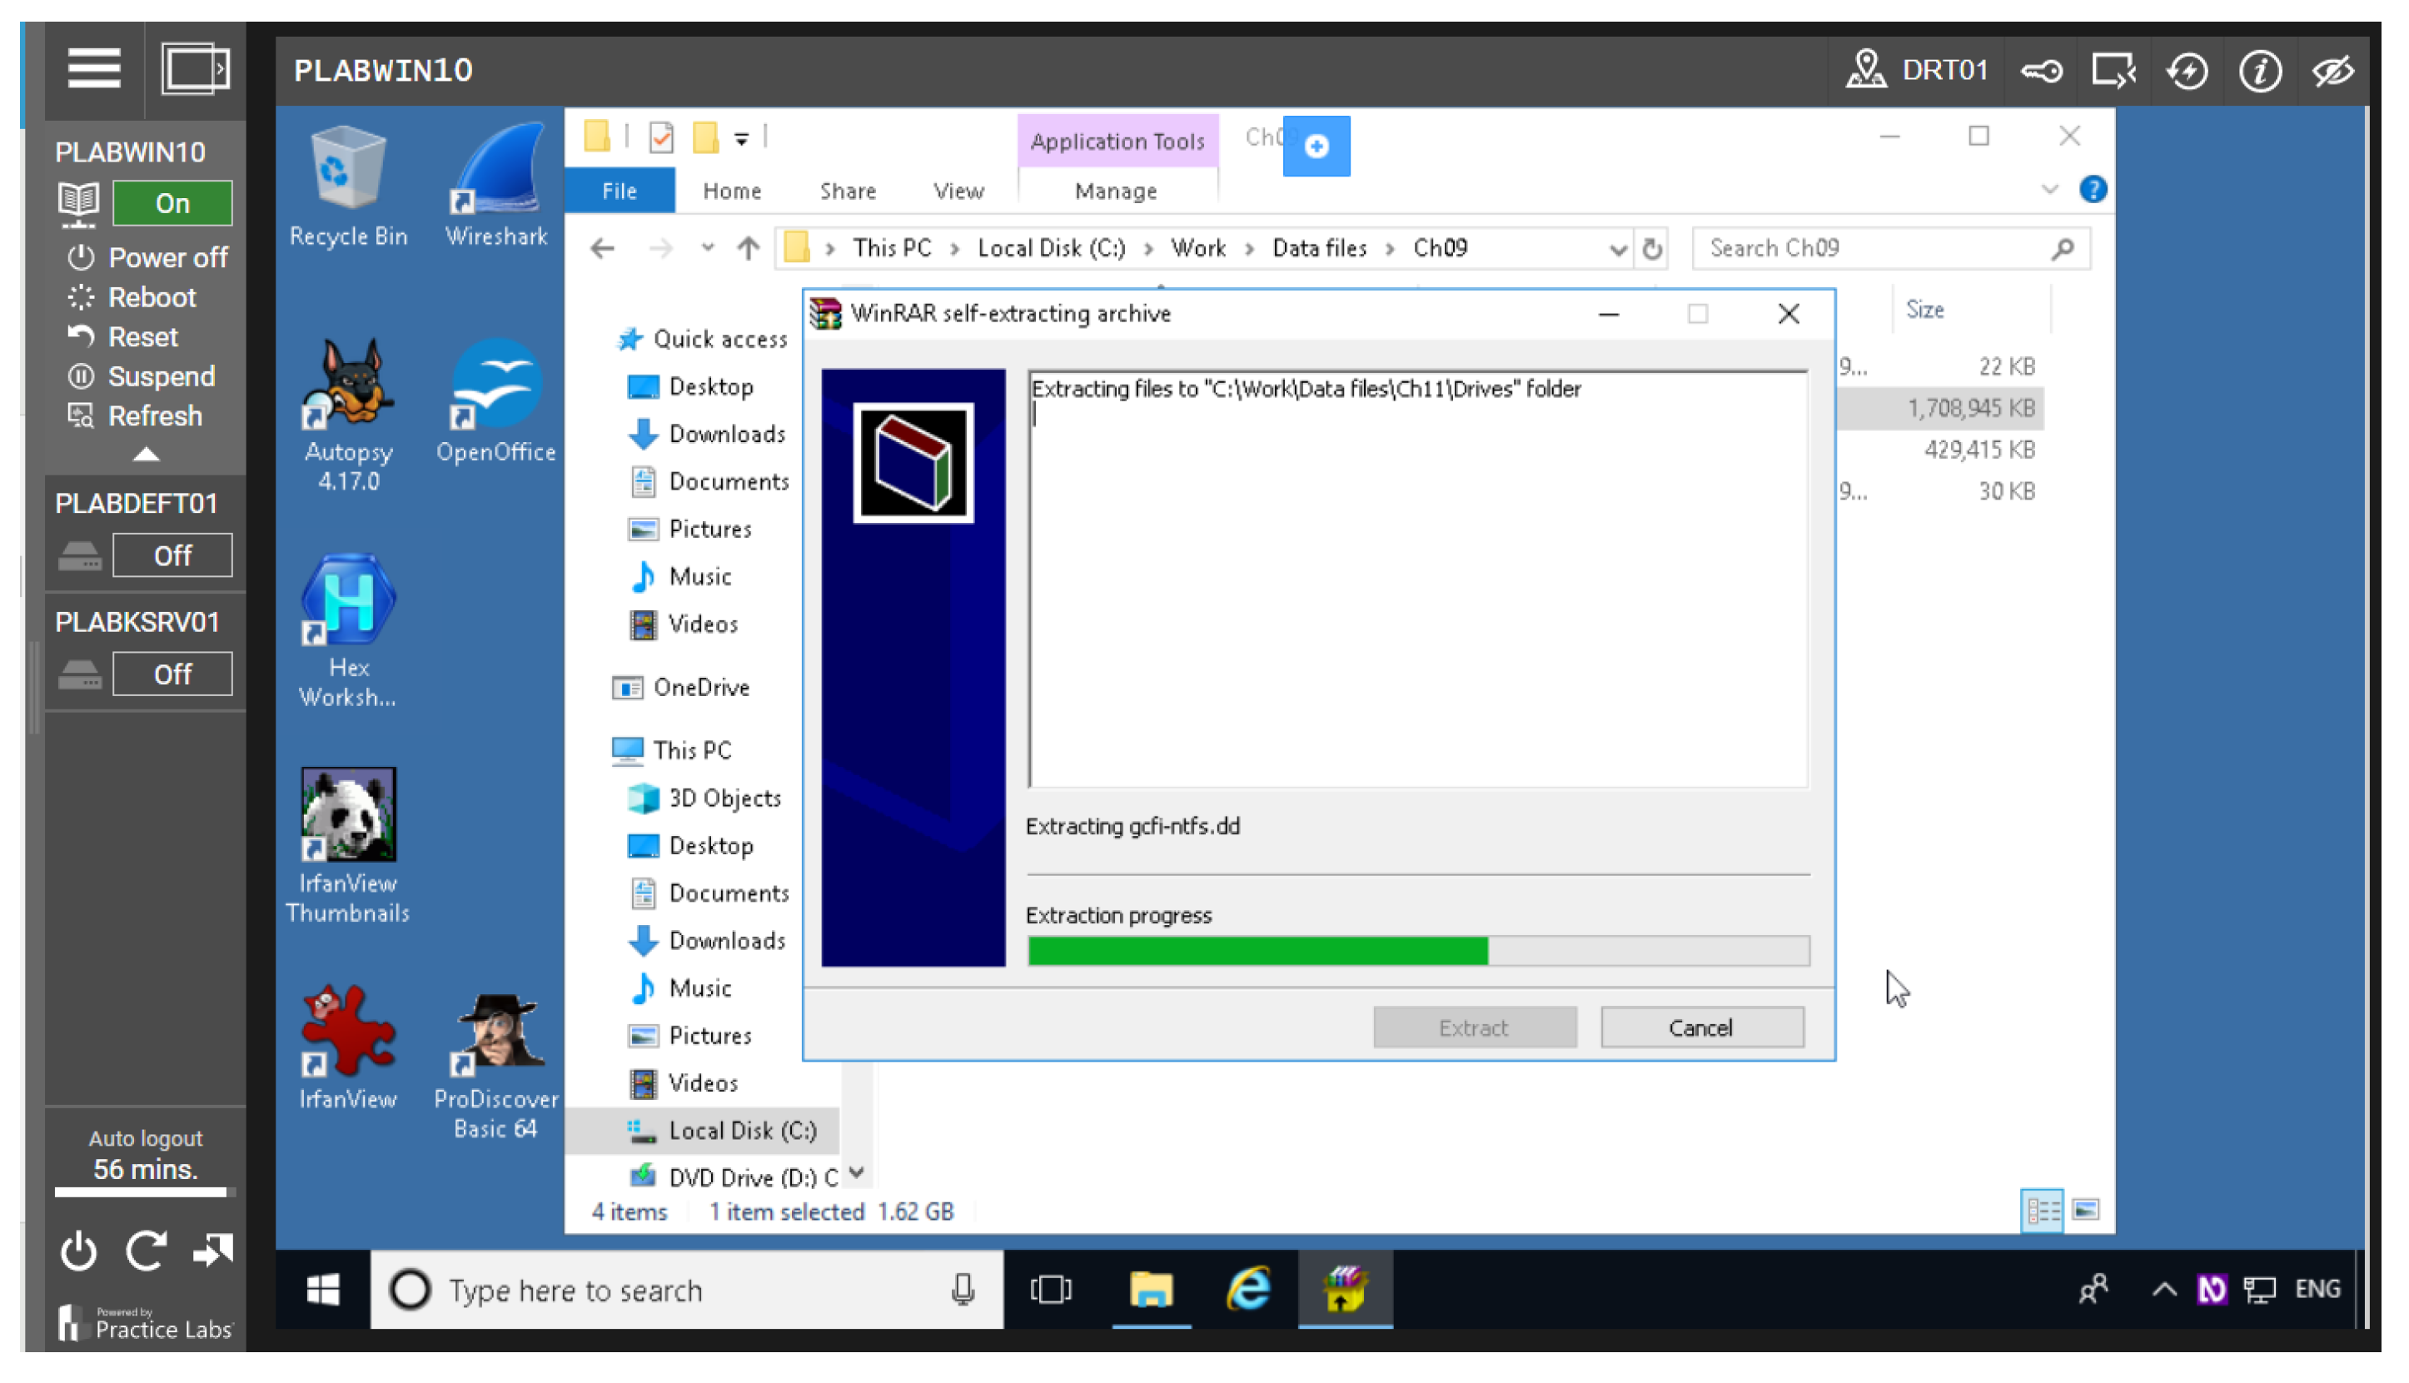Toggle the PLABKSRV01 Off switch
Viewport: 2409px width, 1383px height.
point(172,674)
